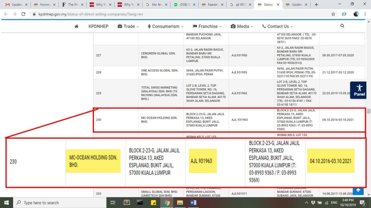This screenshot has width=371, height=208.
Task: Open the Windows notification center
Action: [362, 203]
